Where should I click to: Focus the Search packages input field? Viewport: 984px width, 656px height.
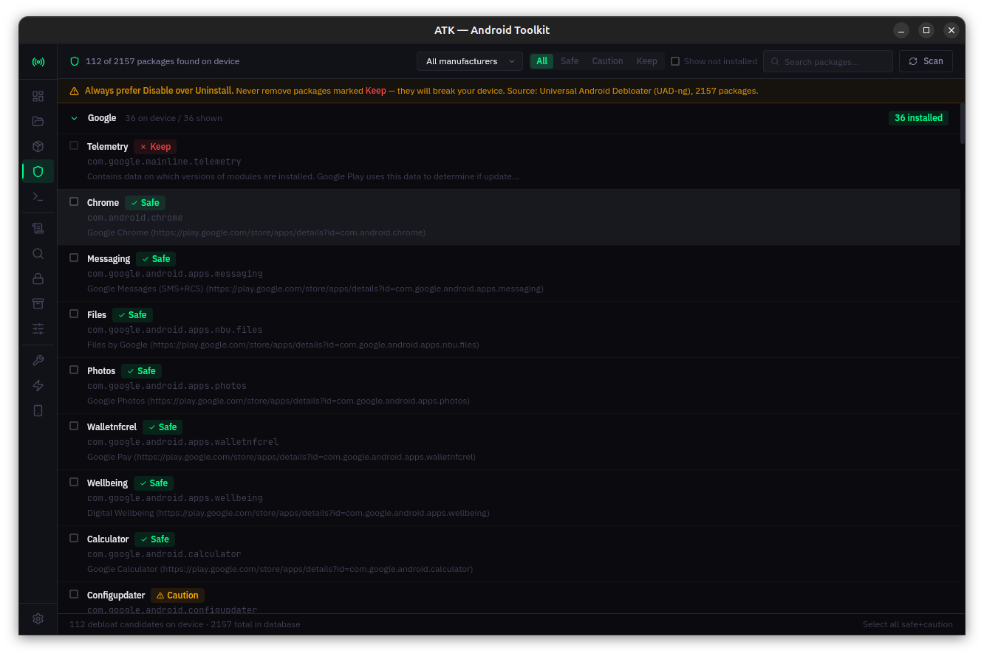tap(828, 61)
